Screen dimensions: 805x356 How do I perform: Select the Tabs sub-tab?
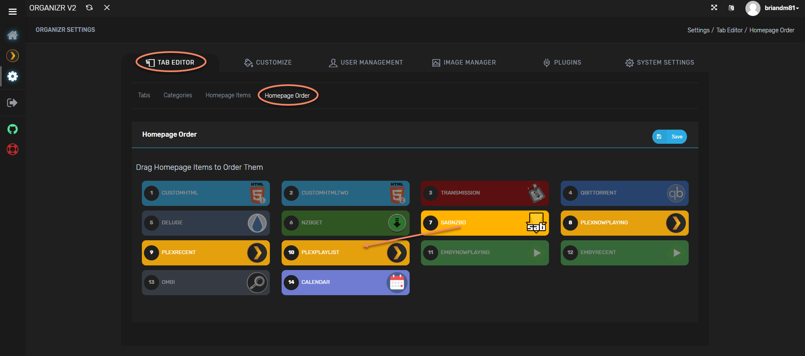(144, 95)
